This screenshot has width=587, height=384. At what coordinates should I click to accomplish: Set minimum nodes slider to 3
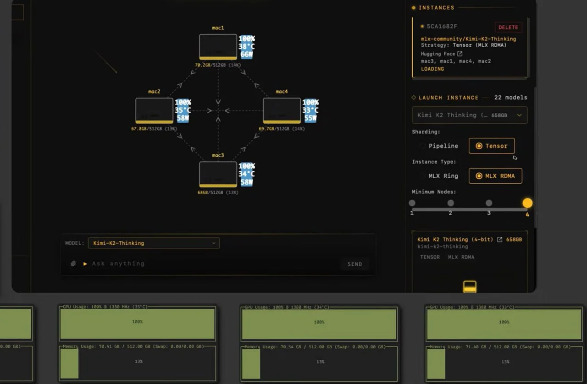(x=489, y=203)
